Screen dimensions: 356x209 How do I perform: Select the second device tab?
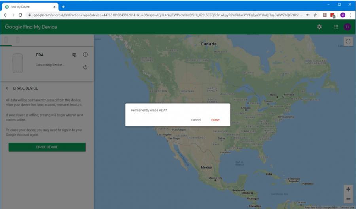(17, 40)
